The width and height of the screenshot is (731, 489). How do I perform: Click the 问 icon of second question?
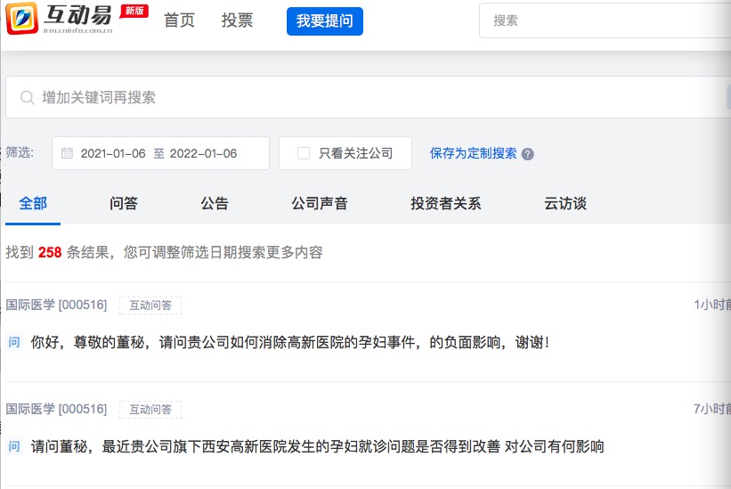(x=14, y=446)
